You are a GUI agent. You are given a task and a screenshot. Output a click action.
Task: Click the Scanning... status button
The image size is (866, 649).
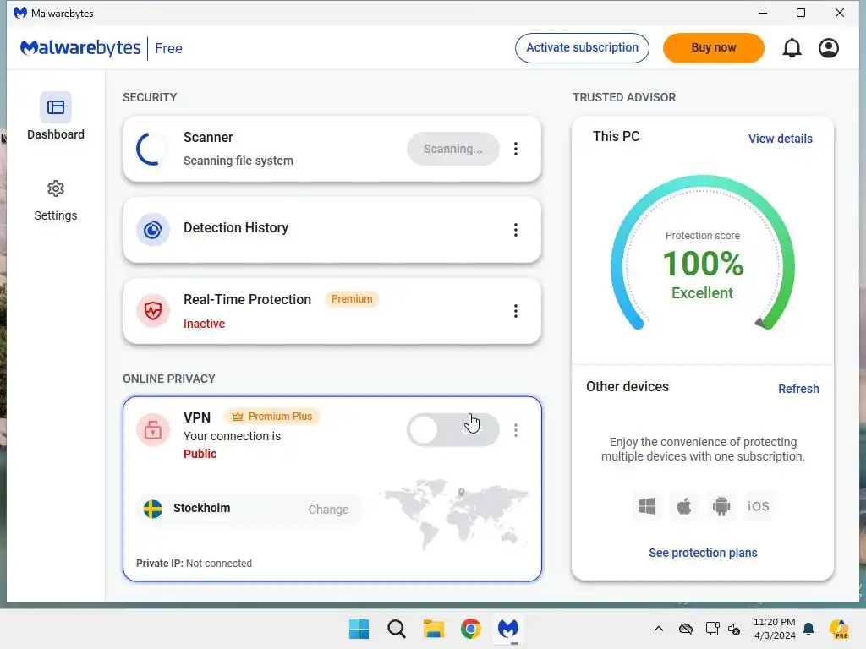click(x=453, y=149)
